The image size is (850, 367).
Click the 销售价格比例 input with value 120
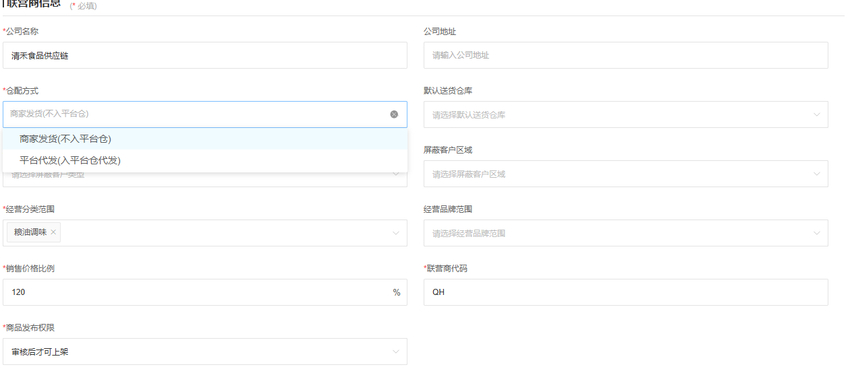[x=205, y=292]
